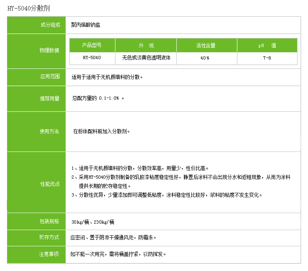Select the HY-5040 model cell in table

click(92, 58)
